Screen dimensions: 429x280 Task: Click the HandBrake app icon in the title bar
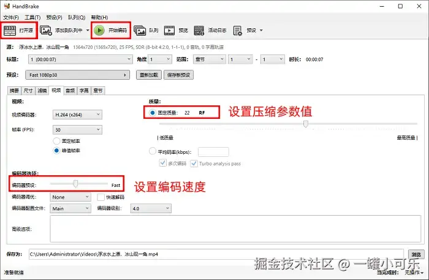click(7, 6)
